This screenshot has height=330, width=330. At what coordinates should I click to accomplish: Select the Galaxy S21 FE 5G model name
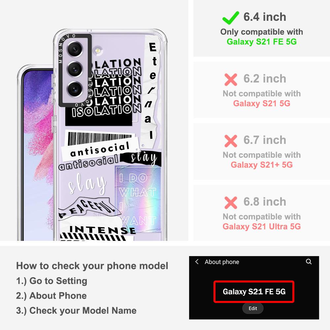point(254,292)
